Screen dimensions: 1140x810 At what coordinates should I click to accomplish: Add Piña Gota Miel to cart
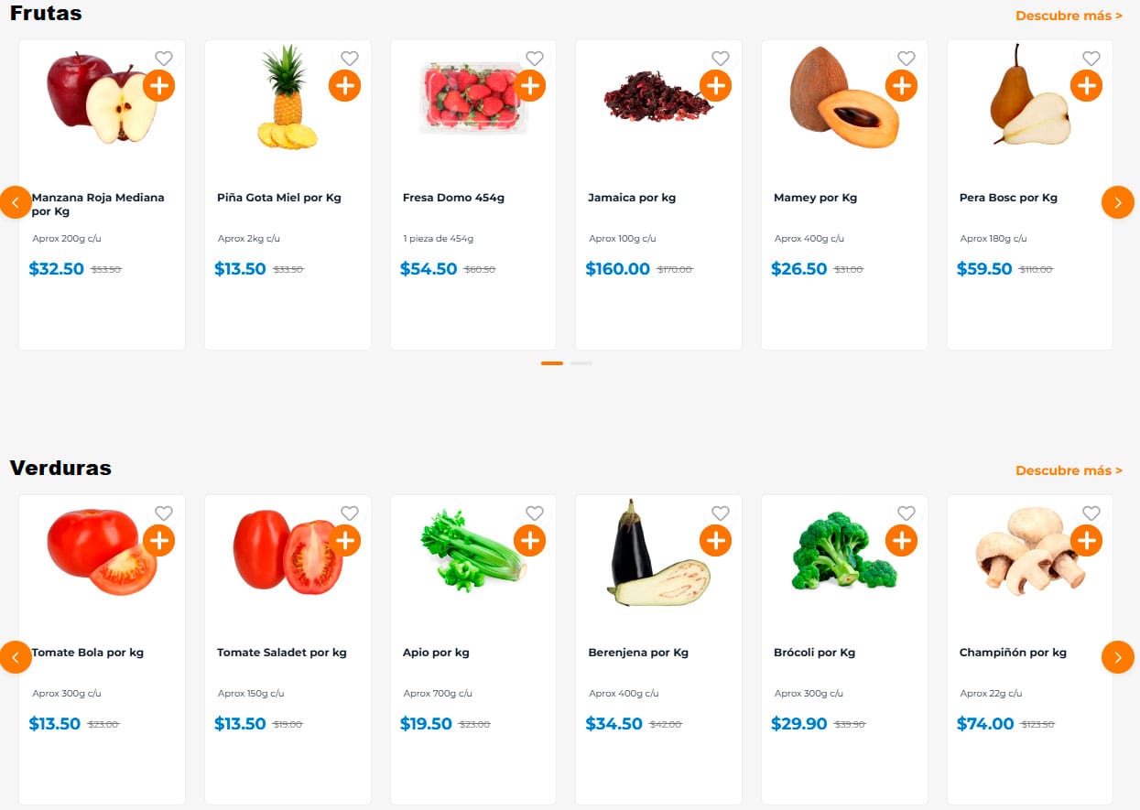point(344,86)
